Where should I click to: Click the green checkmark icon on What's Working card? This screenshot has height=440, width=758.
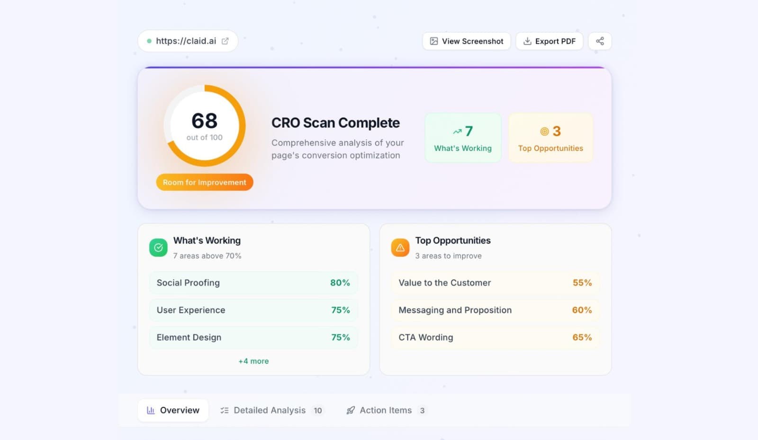(x=158, y=247)
